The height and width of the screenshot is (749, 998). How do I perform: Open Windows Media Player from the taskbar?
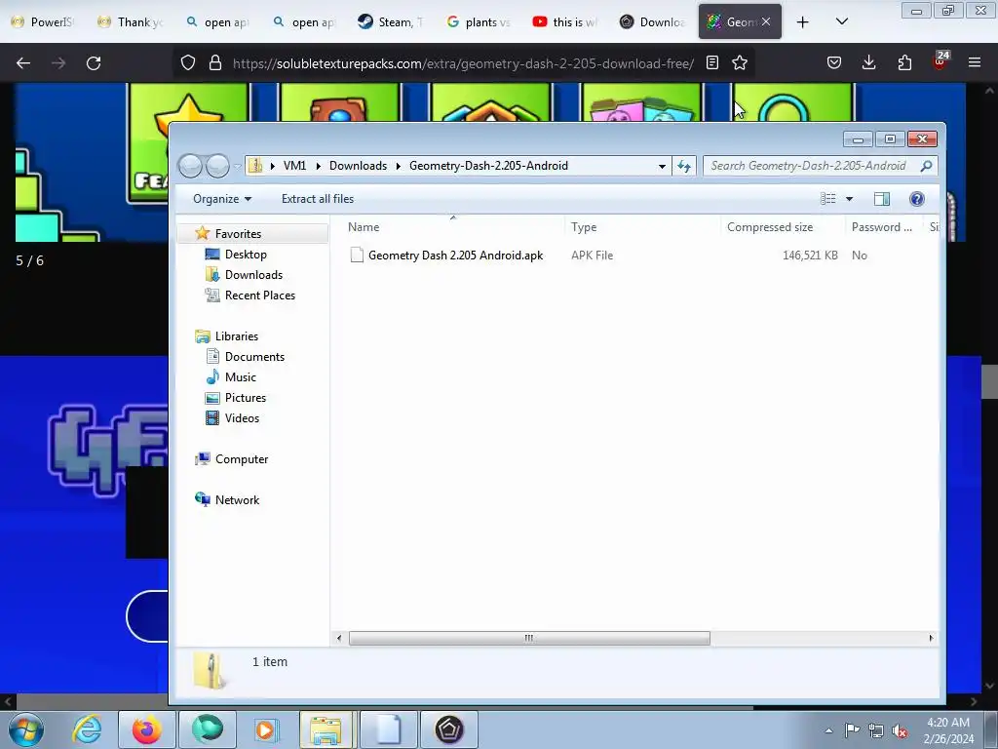coord(266,729)
